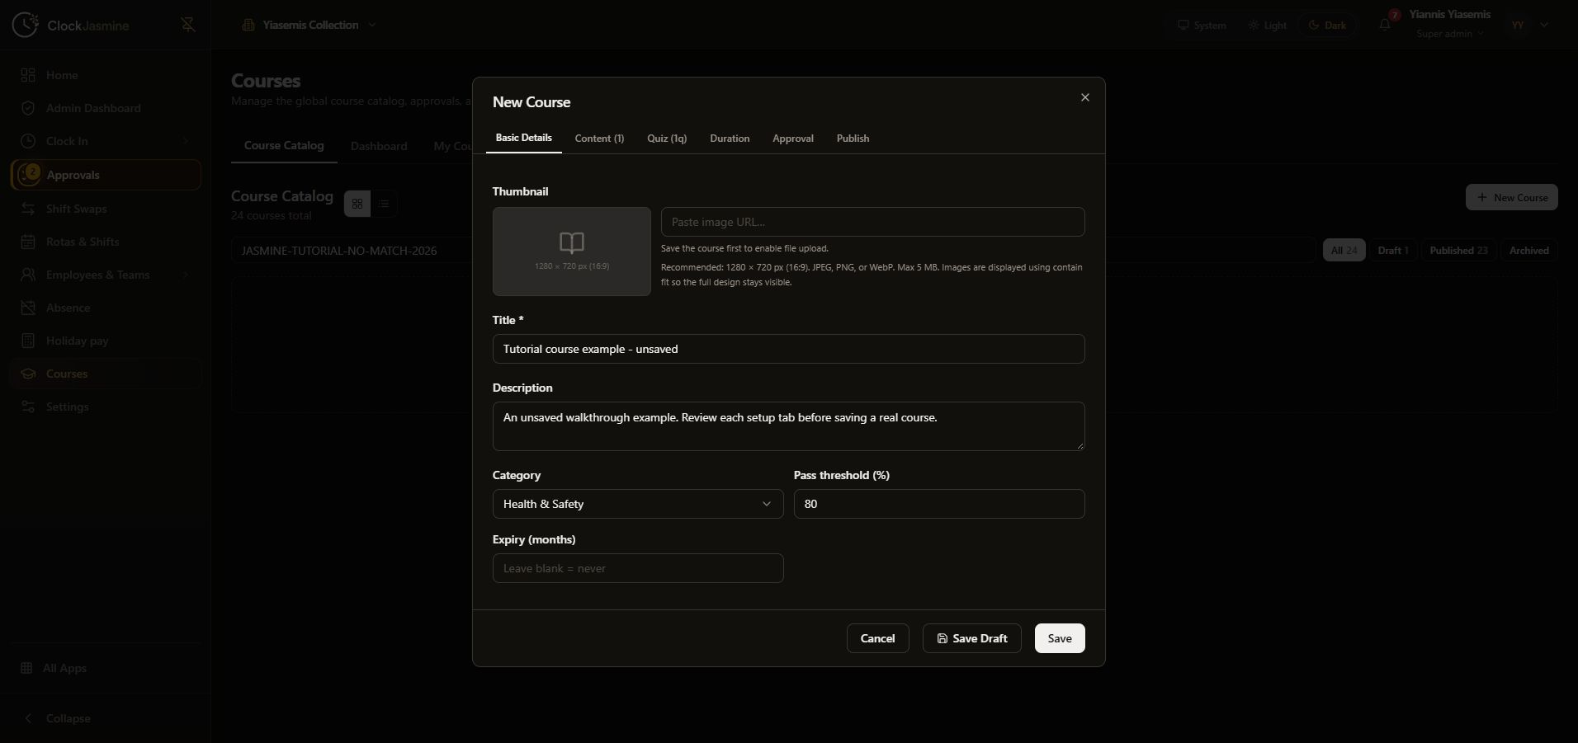The width and height of the screenshot is (1578, 743).
Task: Click the All Apps grid icon
Action: point(26,668)
